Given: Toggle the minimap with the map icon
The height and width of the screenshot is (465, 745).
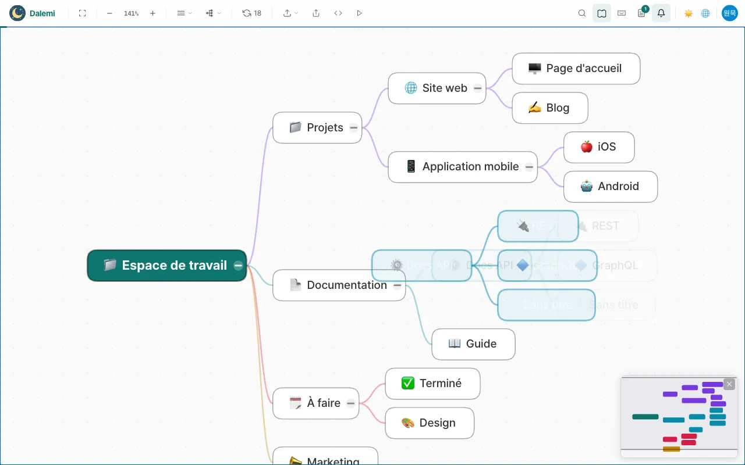Looking at the screenshot, I should pyautogui.click(x=602, y=13).
